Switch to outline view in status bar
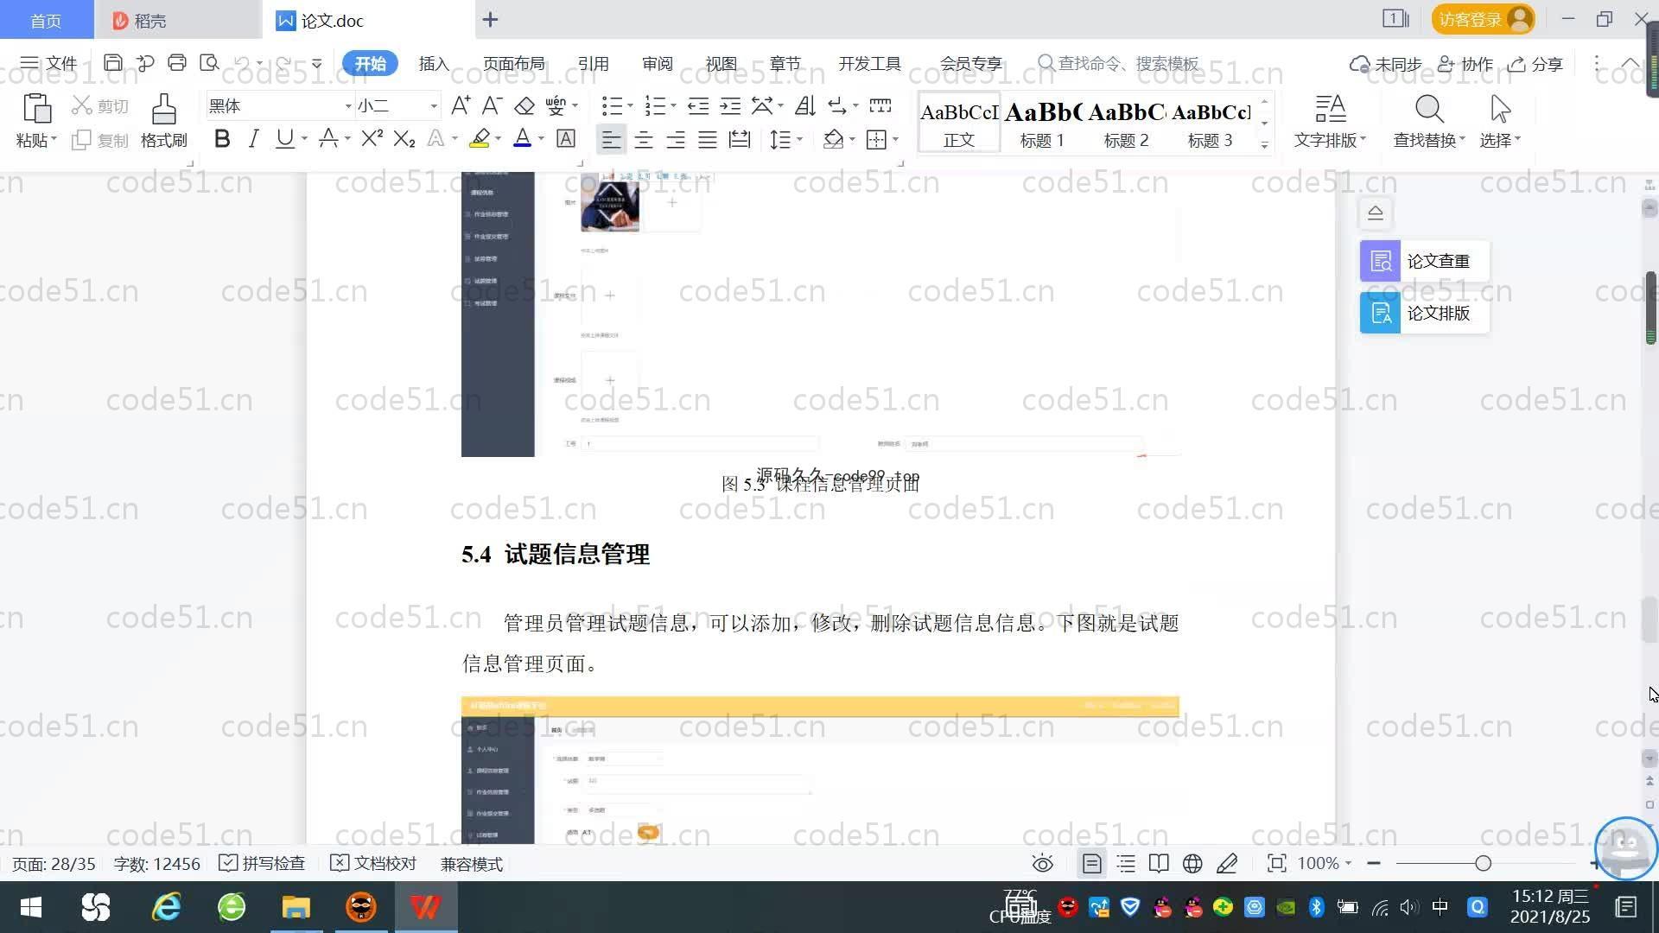The width and height of the screenshot is (1659, 933). [1126, 864]
